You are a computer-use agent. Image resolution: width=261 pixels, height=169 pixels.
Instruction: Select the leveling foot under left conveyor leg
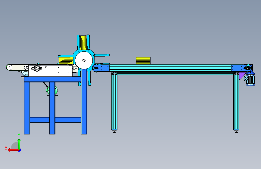tap(114, 132)
